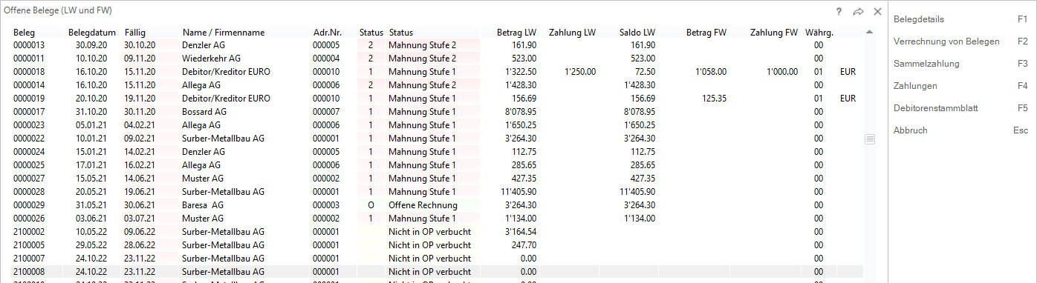The width and height of the screenshot is (1037, 283).
Task: Click the scrollbar grip icon
Action: 870,139
